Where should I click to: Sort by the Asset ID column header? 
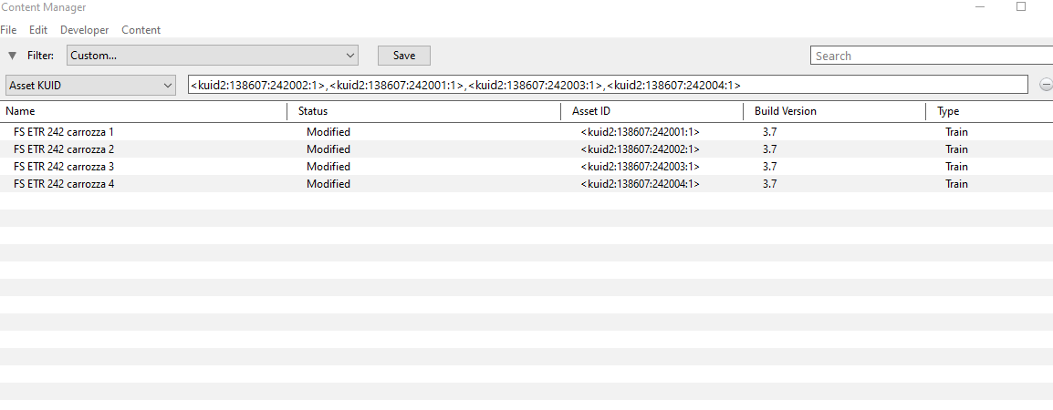pyautogui.click(x=652, y=111)
